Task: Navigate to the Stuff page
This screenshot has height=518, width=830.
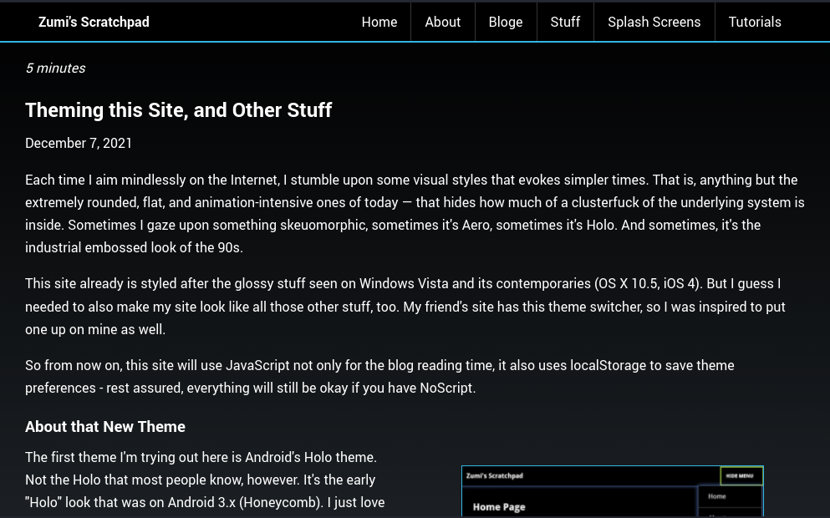Action: coord(565,22)
